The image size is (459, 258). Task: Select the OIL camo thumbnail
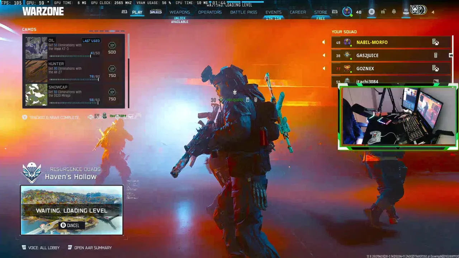tap(36, 48)
